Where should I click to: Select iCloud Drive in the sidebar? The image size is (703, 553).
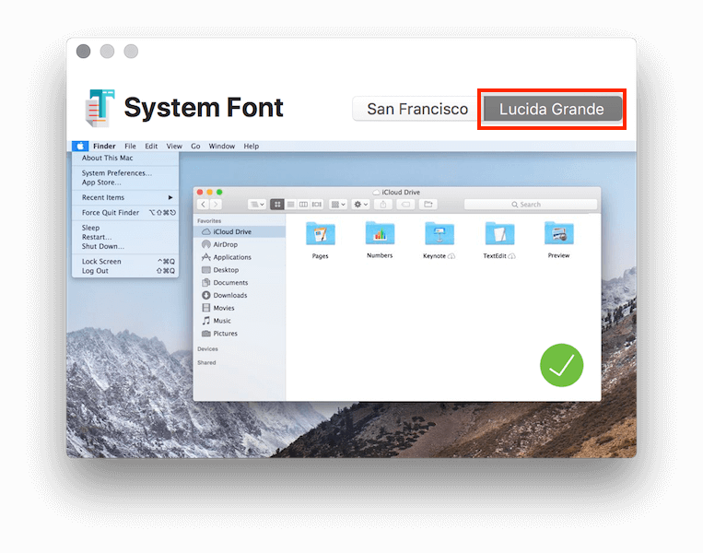click(240, 232)
